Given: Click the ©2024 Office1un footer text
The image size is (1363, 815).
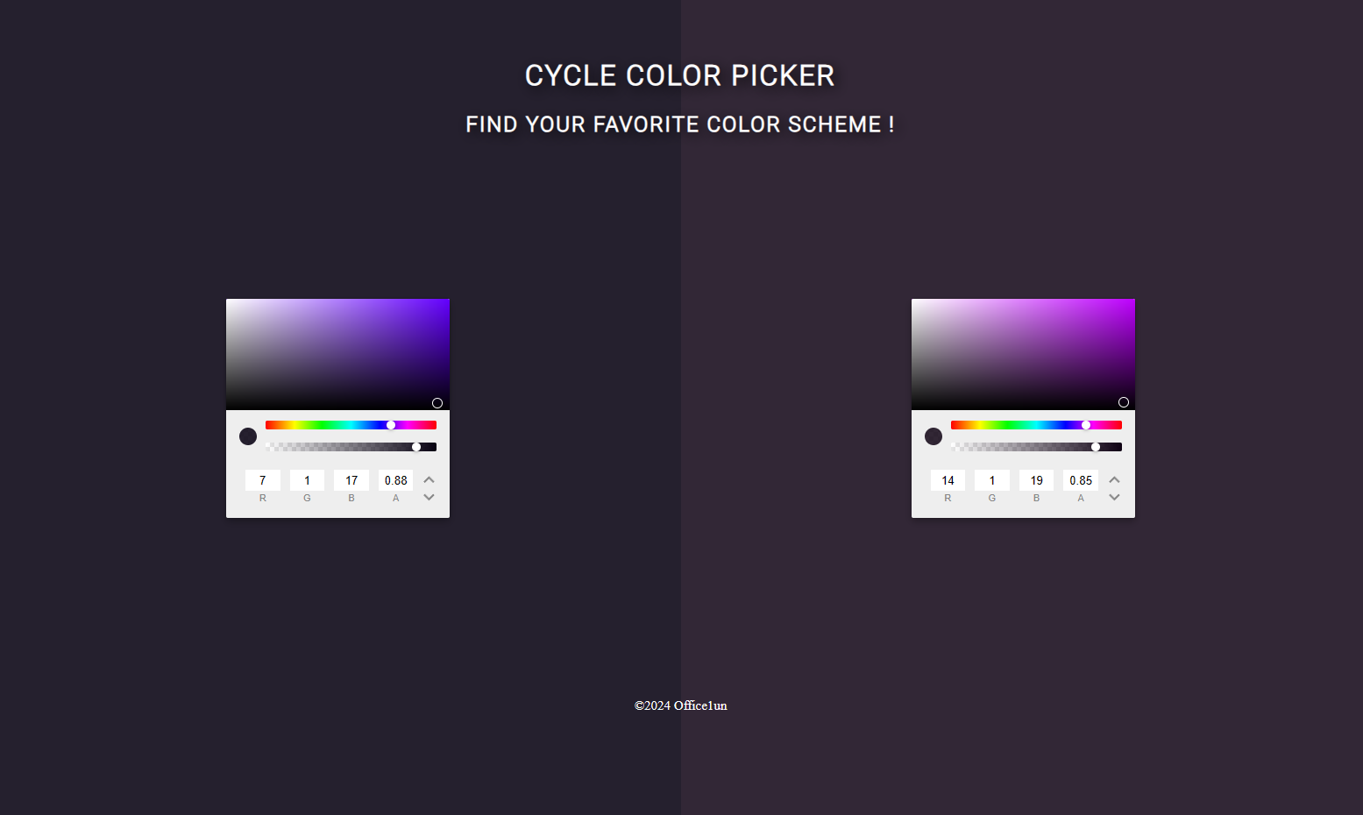Looking at the screenshot, I should coord(681,705).
